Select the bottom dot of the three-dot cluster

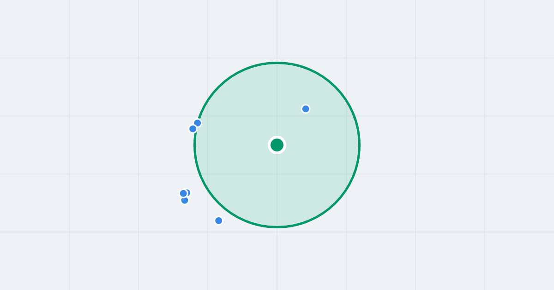tap(185, 201)
